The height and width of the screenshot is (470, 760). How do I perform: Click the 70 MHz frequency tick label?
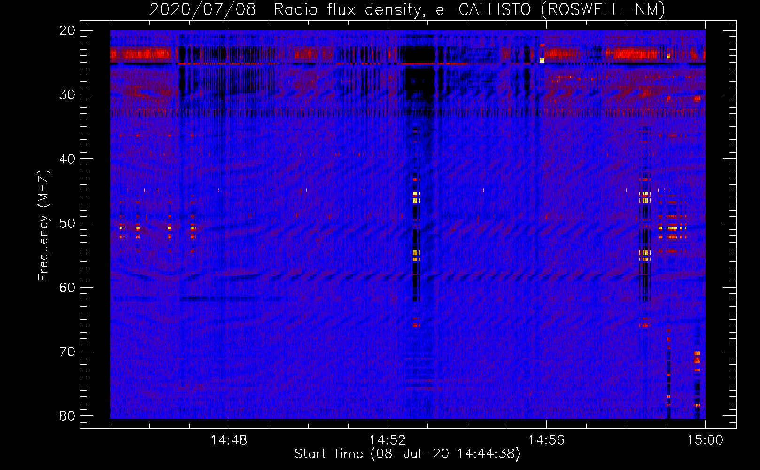(x=67, y=352)
